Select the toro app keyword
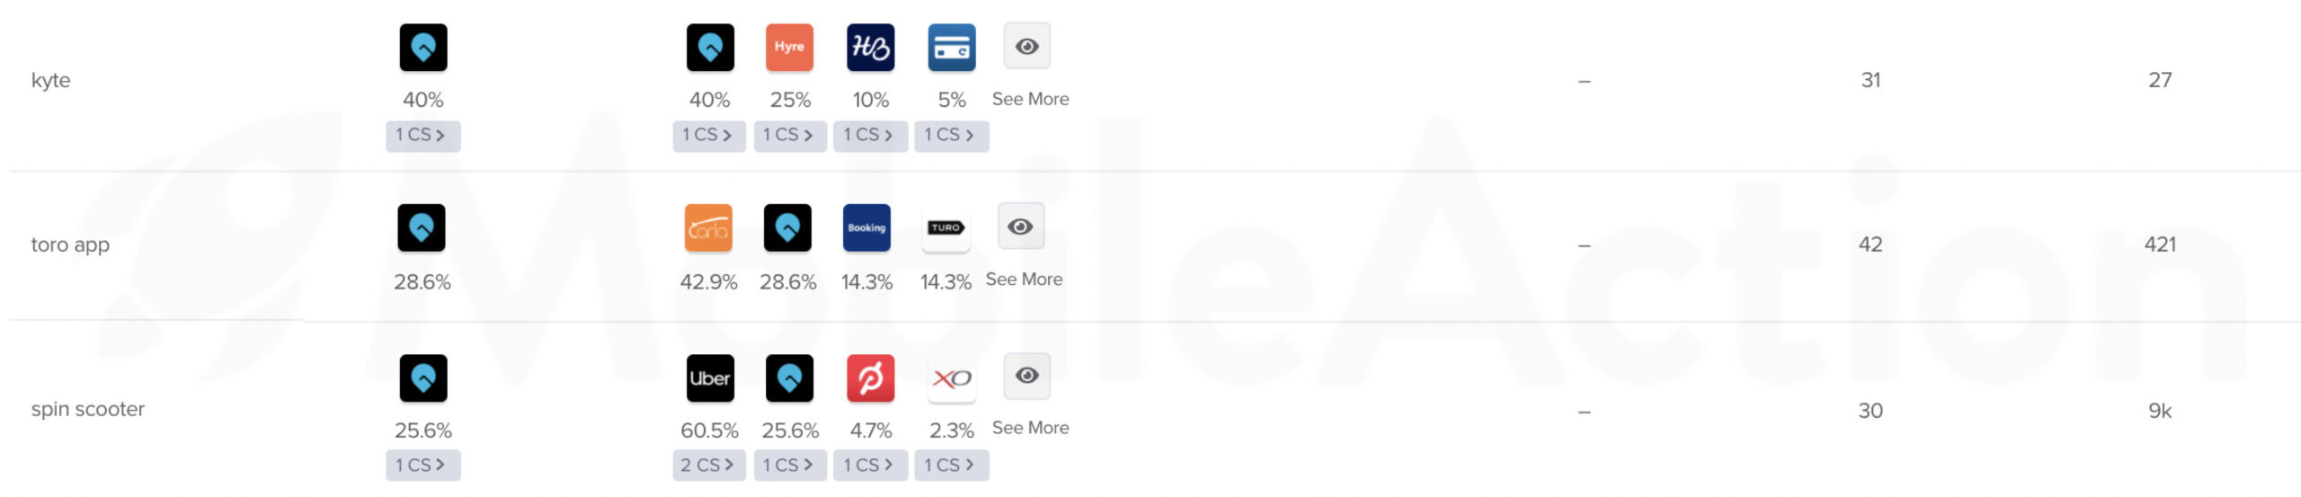The height and width of the screenshot is (497, 2301). pyautogui.click(x=70, y=244)
